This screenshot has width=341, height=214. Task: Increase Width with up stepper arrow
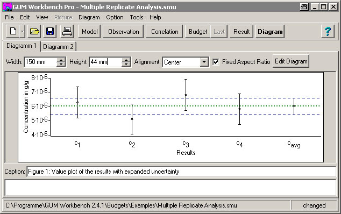tap(61, 60)
